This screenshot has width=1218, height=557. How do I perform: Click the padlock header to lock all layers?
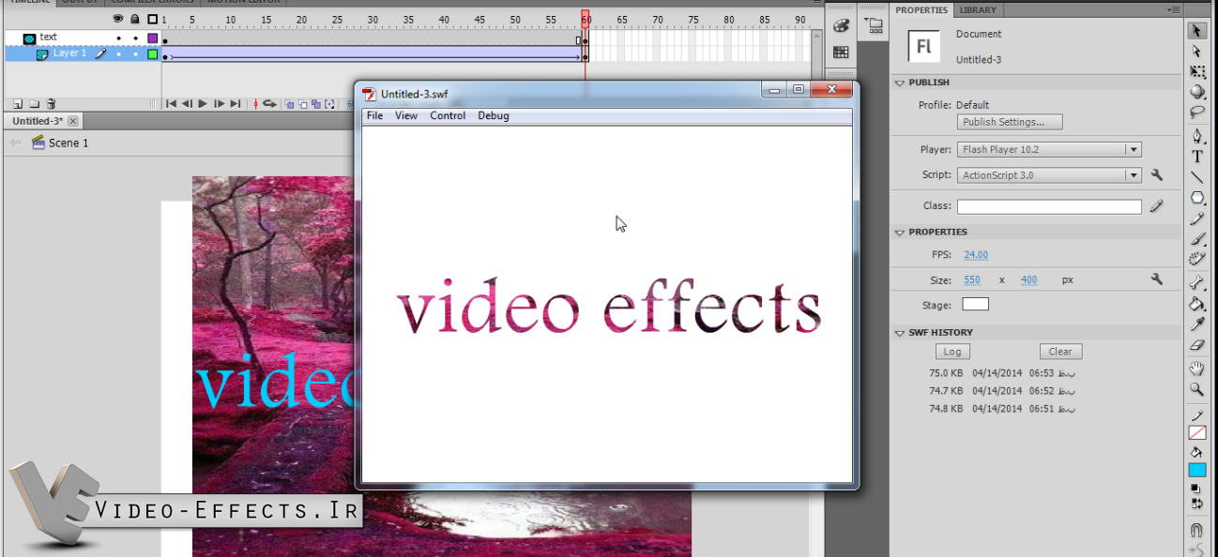tap(136, 19)
